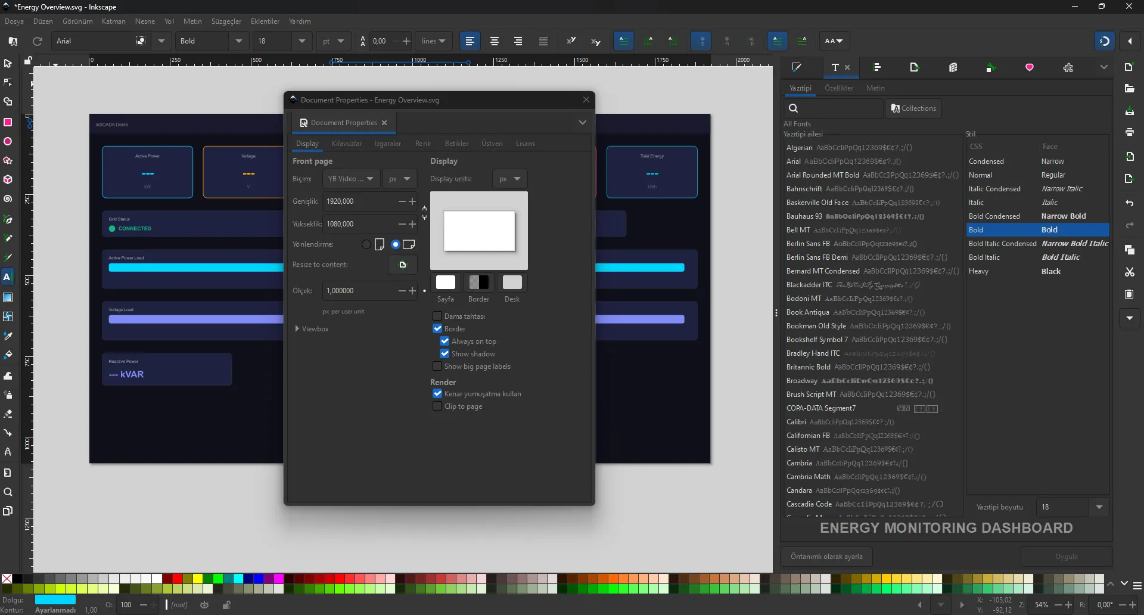Select the Rectangle tool
Screen dimensions: 1144x615
(8, 122)
